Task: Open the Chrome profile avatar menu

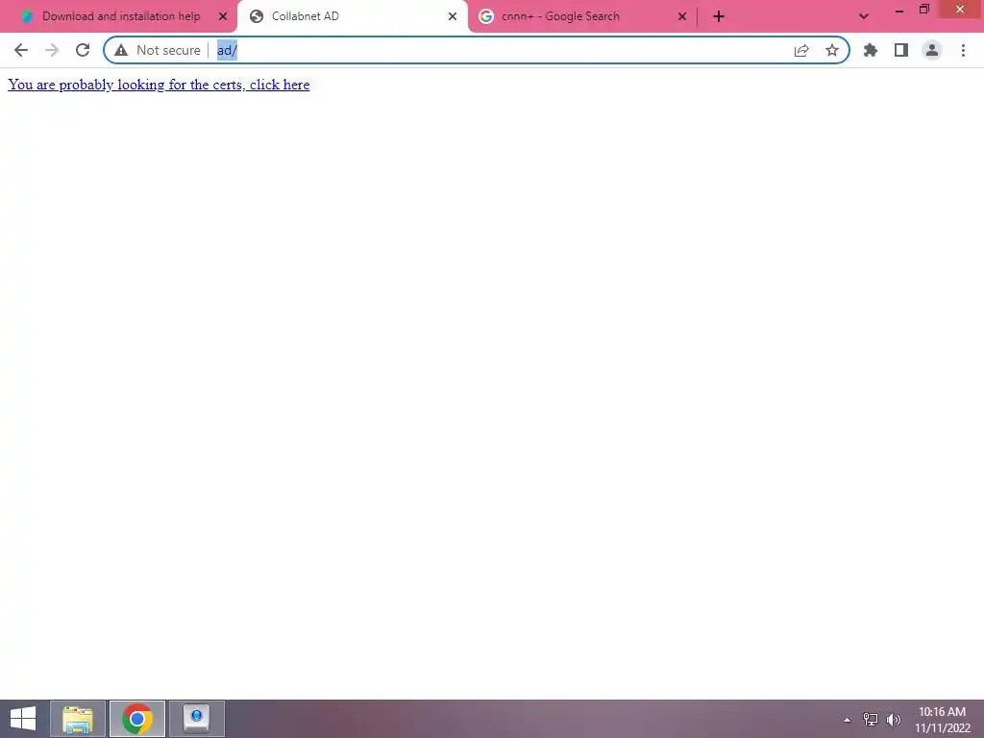Action: [x=932, y=50]
